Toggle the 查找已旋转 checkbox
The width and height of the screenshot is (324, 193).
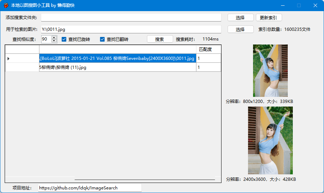pyautogui.click(x=65, y=39)
